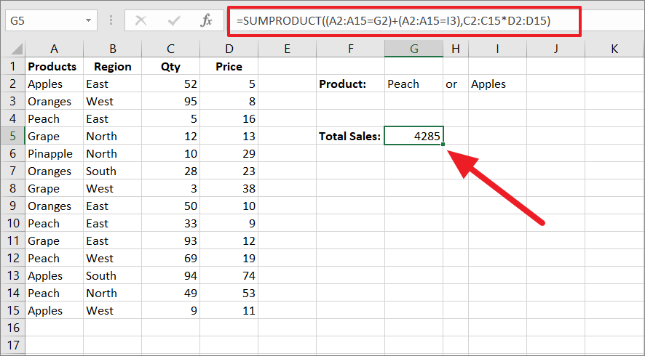This screenshot has height=356, width=645.
Task: Click into the SUMPRODUCT formula bar text
Action: pyautogui.click(x=393, y=21)
